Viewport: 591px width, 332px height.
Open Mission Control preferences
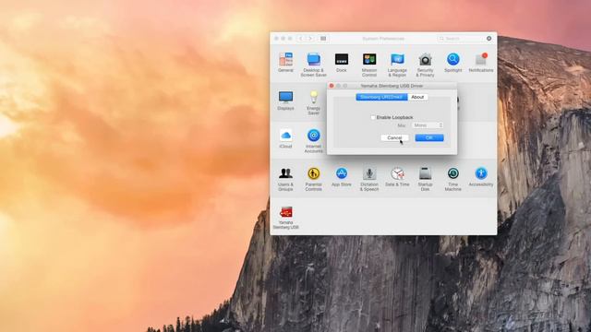click(369, 65)
